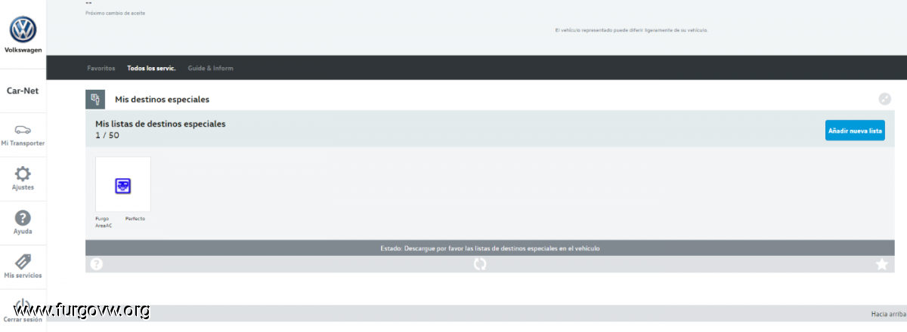Click the help icon in panel footer
The height and width of the screenshot is (332, 907).
pos(97,264)
